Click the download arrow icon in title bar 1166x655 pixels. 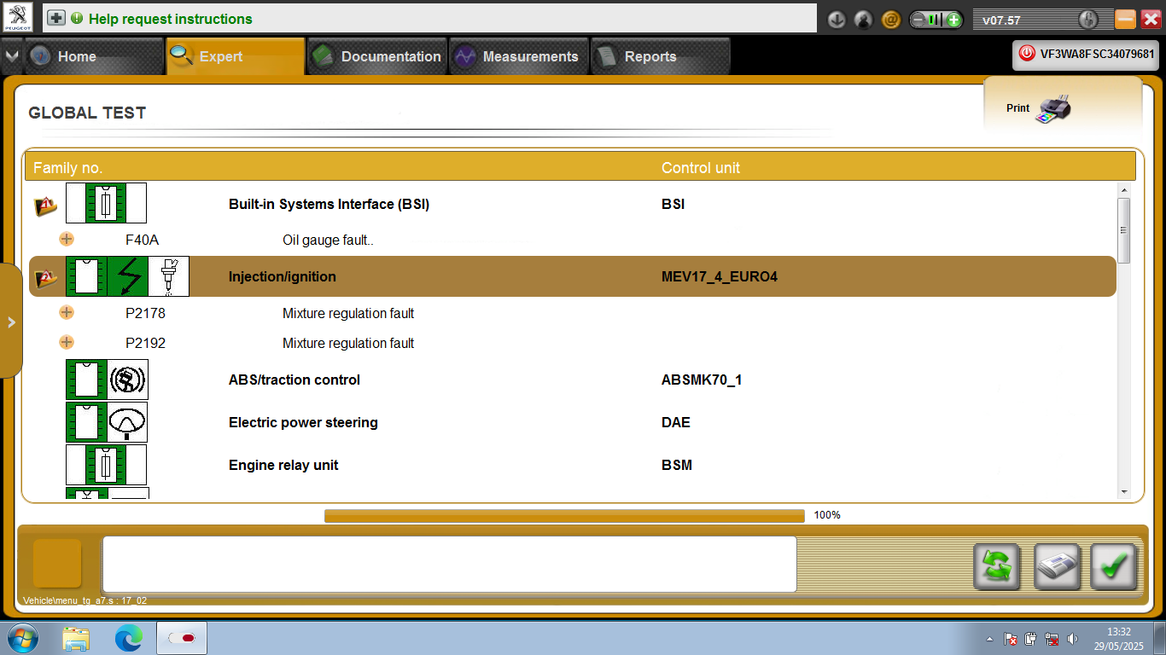click(x=837, y=19)
